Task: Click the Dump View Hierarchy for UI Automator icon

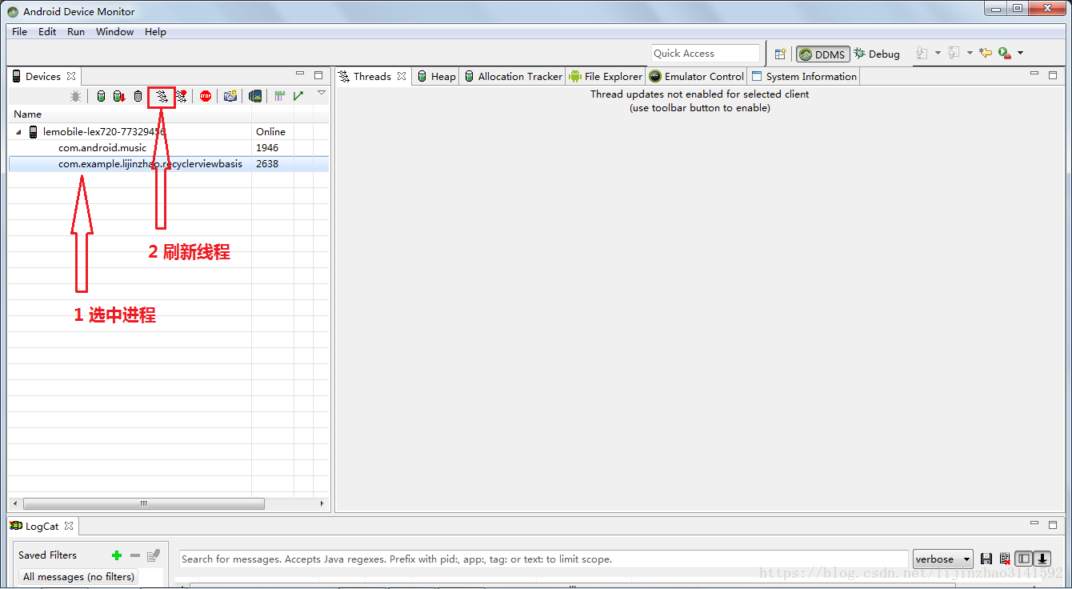Action: (255, 96)
